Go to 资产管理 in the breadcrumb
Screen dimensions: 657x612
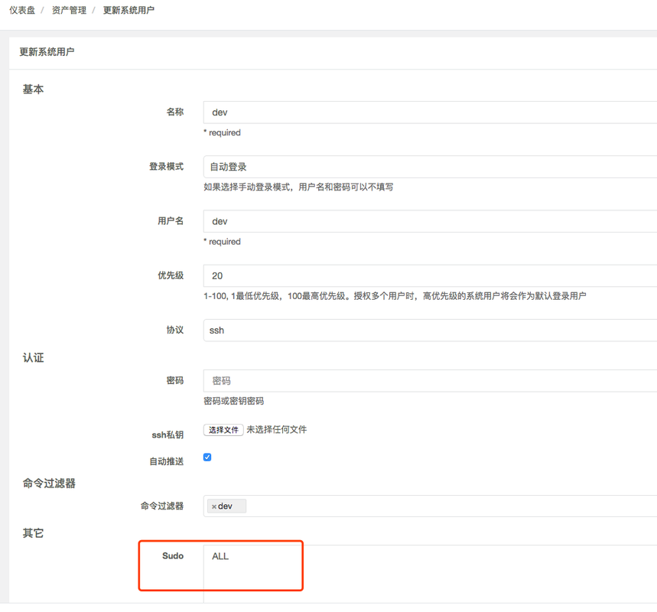69,10
